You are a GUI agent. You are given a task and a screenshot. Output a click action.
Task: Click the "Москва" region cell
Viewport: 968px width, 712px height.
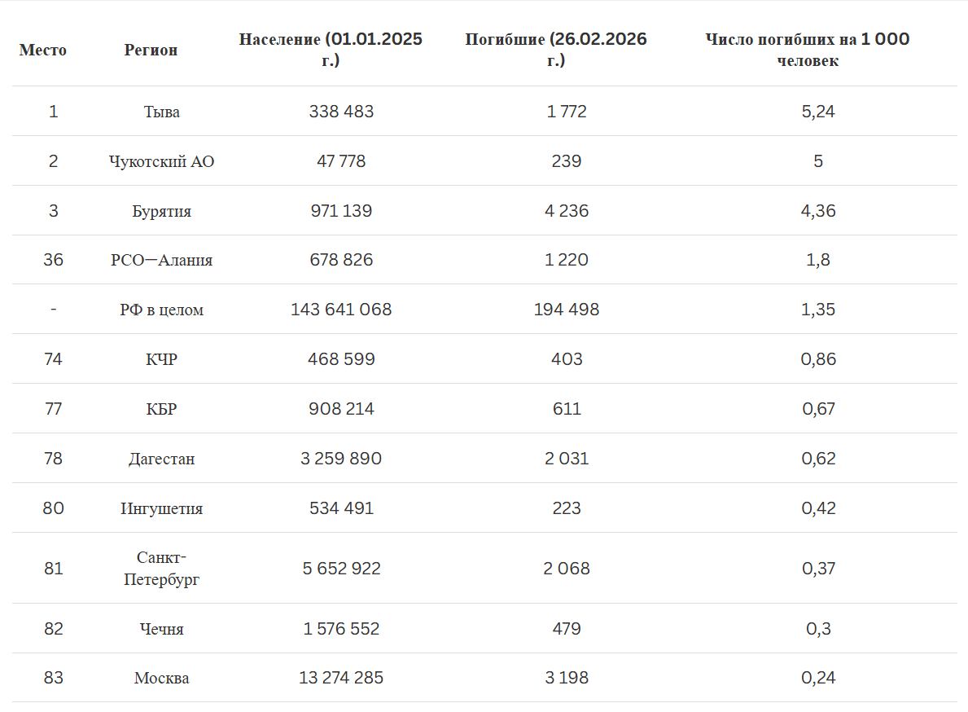pyautogui.click(x=162, y=678)
